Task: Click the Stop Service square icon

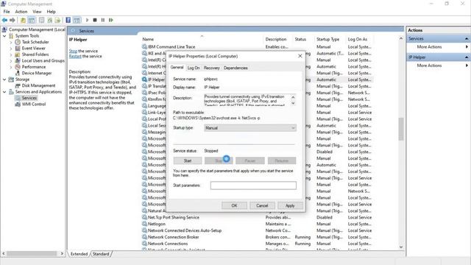Action: 95,20
